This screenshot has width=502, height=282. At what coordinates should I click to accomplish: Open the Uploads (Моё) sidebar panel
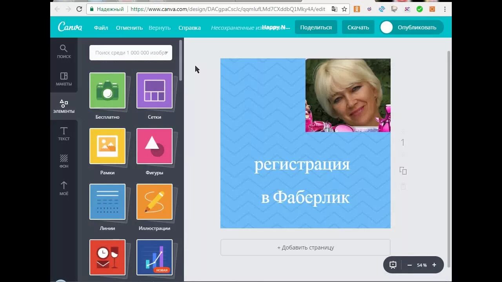[x=64, y=188]
